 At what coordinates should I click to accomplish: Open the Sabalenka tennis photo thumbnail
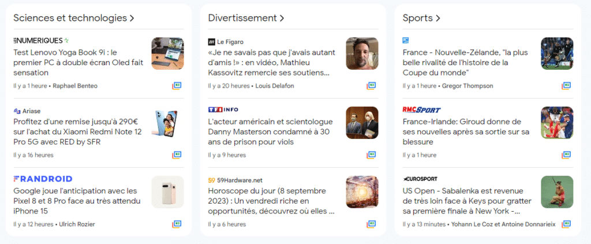(x=557, y=192)
